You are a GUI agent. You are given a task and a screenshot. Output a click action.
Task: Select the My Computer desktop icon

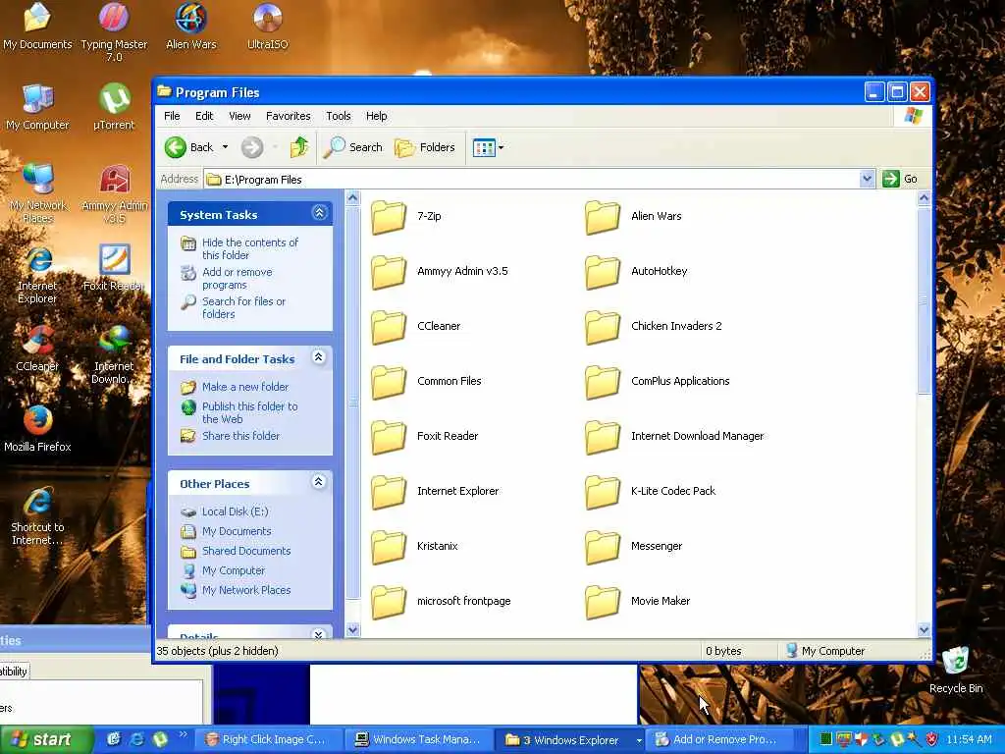click(37, 107)
